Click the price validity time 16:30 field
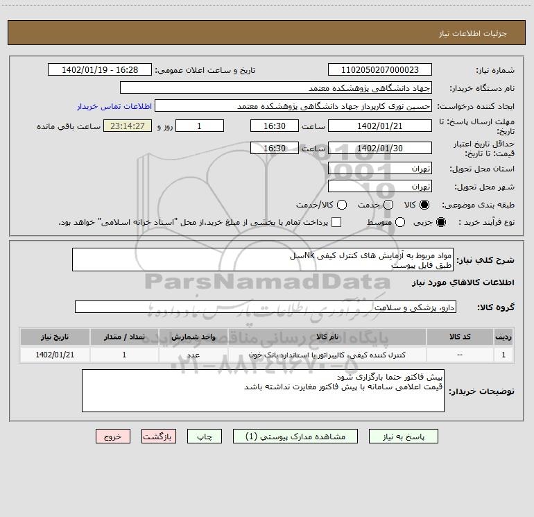 click(x=275, y=148)
